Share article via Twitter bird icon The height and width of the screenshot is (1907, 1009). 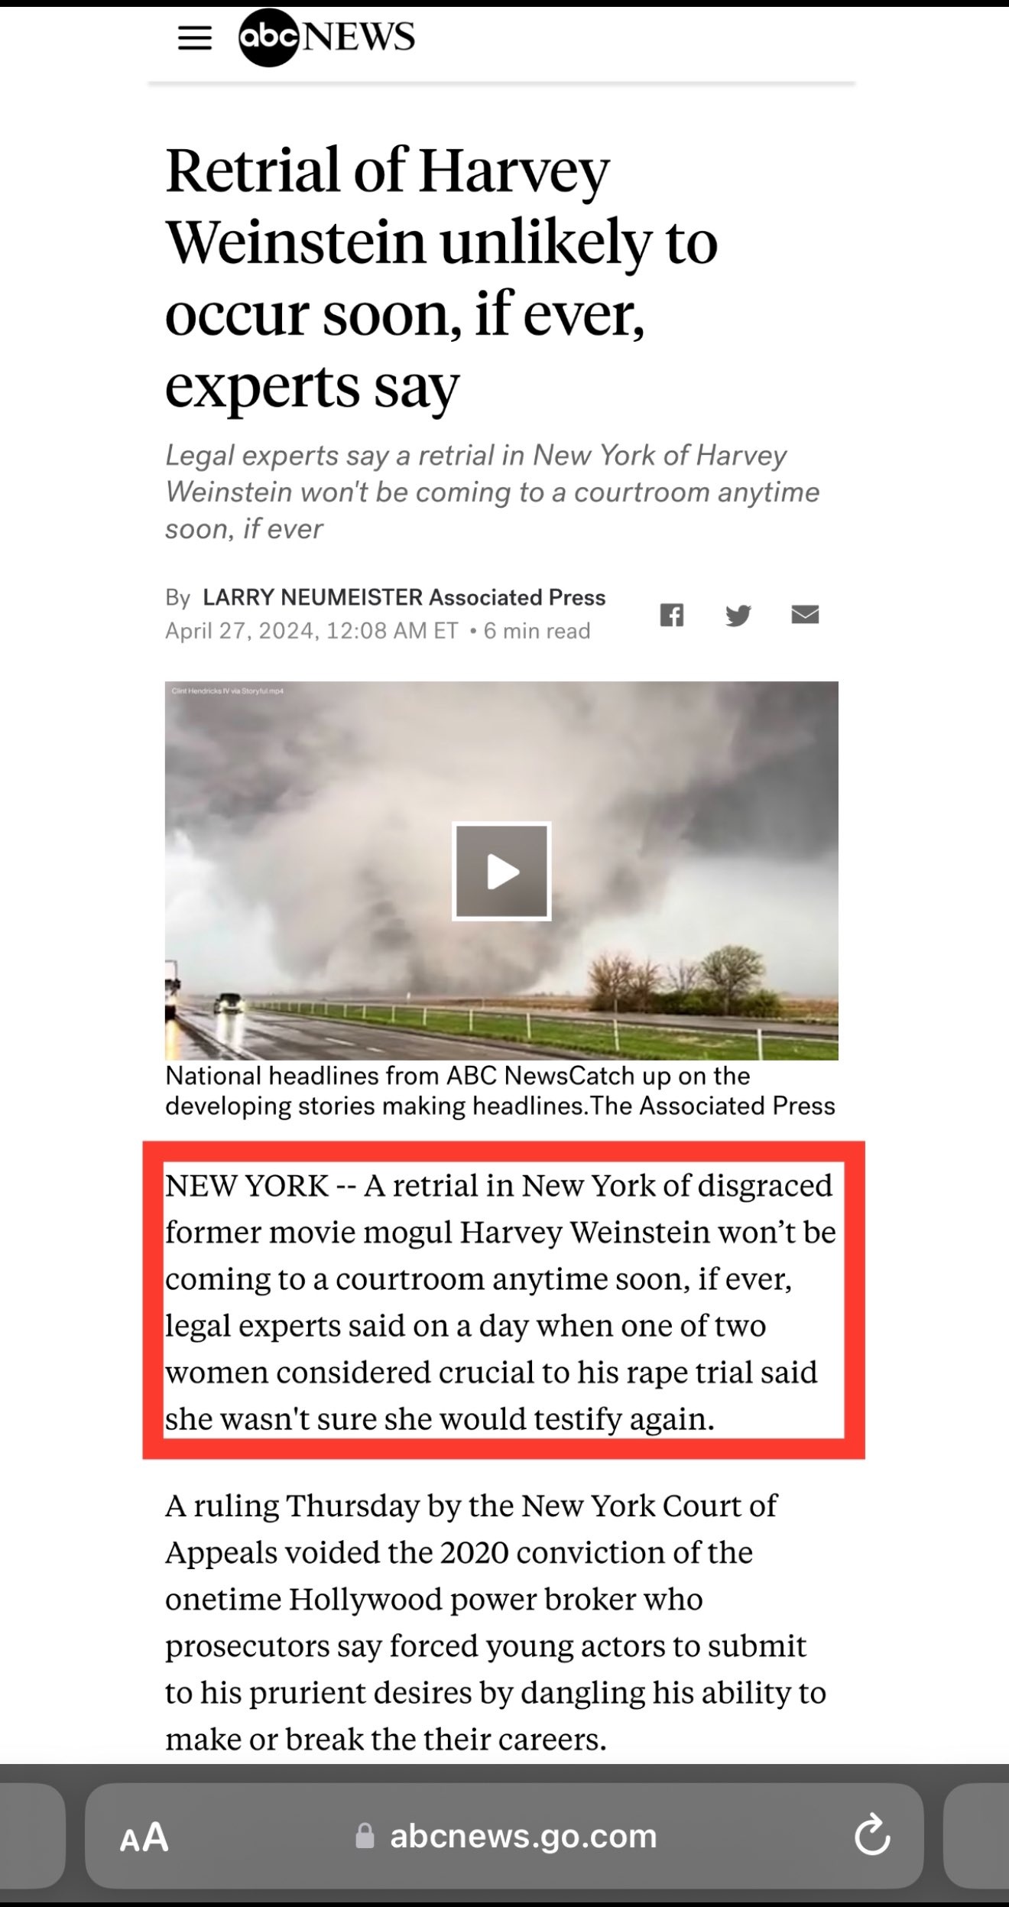[x=738, y=615]
